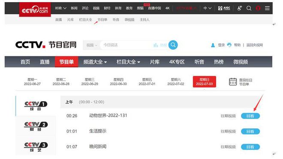The width and height of the screenshot is (283, 159).
Task: Select 星期日 2022-07-03 date
Action: pyautogui.click(x=204, y=81)
